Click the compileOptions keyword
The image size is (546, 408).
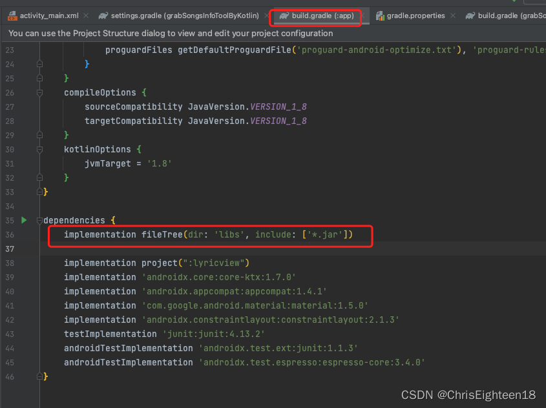click(x=100, y=92)
